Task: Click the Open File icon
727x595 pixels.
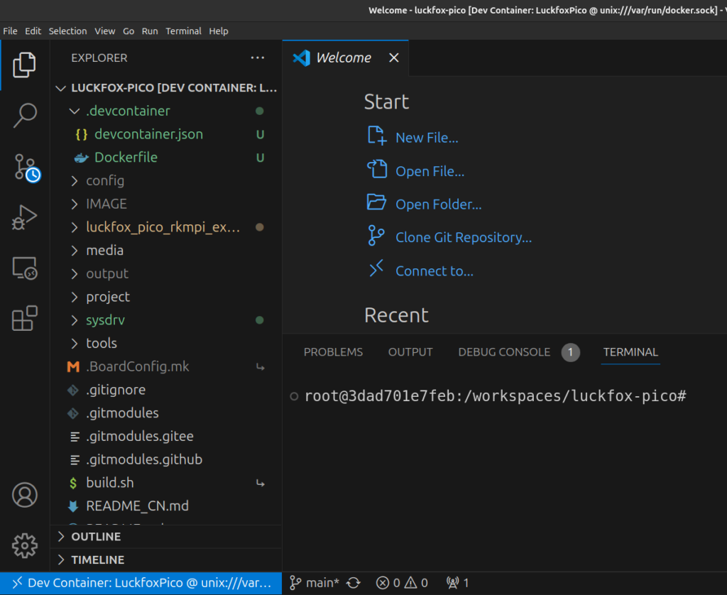Action: click(x=376, y=169)
